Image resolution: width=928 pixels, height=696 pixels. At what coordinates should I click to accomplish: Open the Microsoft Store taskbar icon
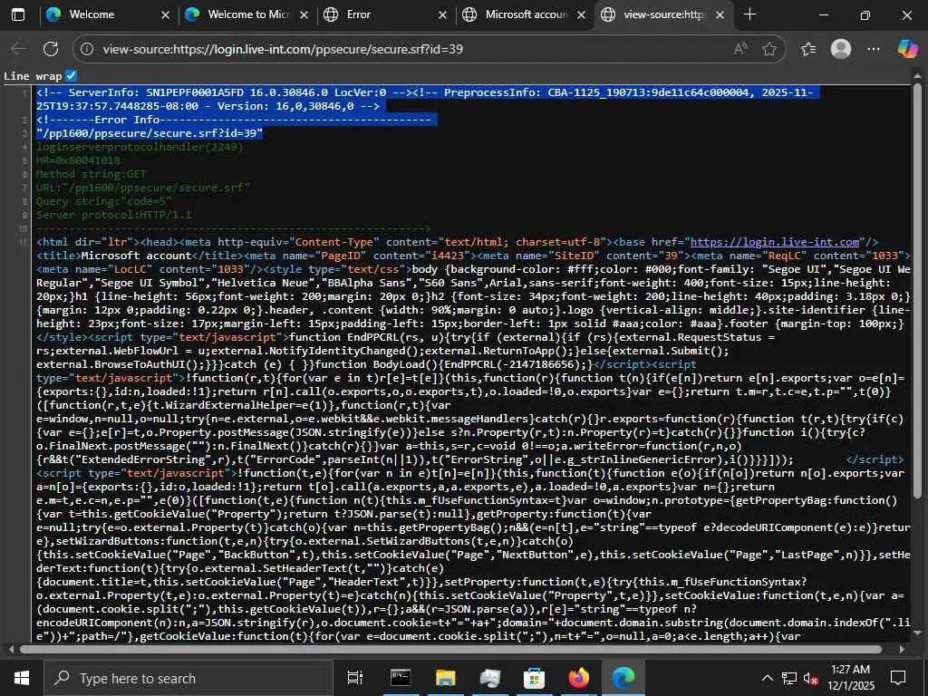[534, 678]
